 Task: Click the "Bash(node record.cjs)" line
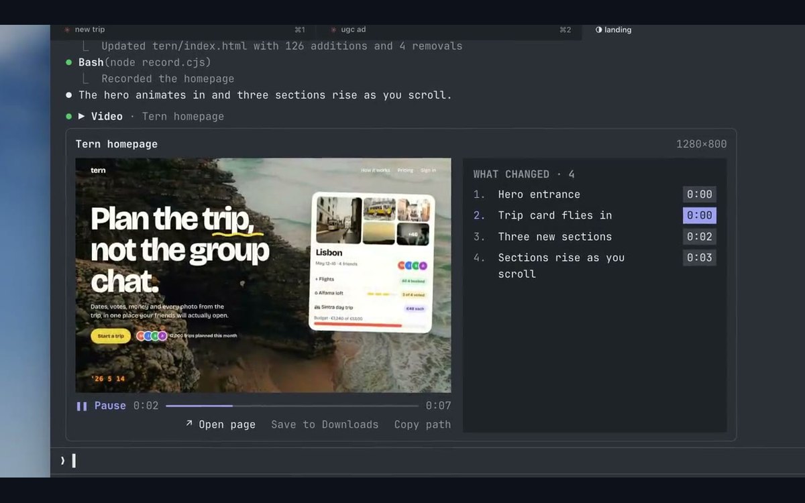[x=144, y=62]
